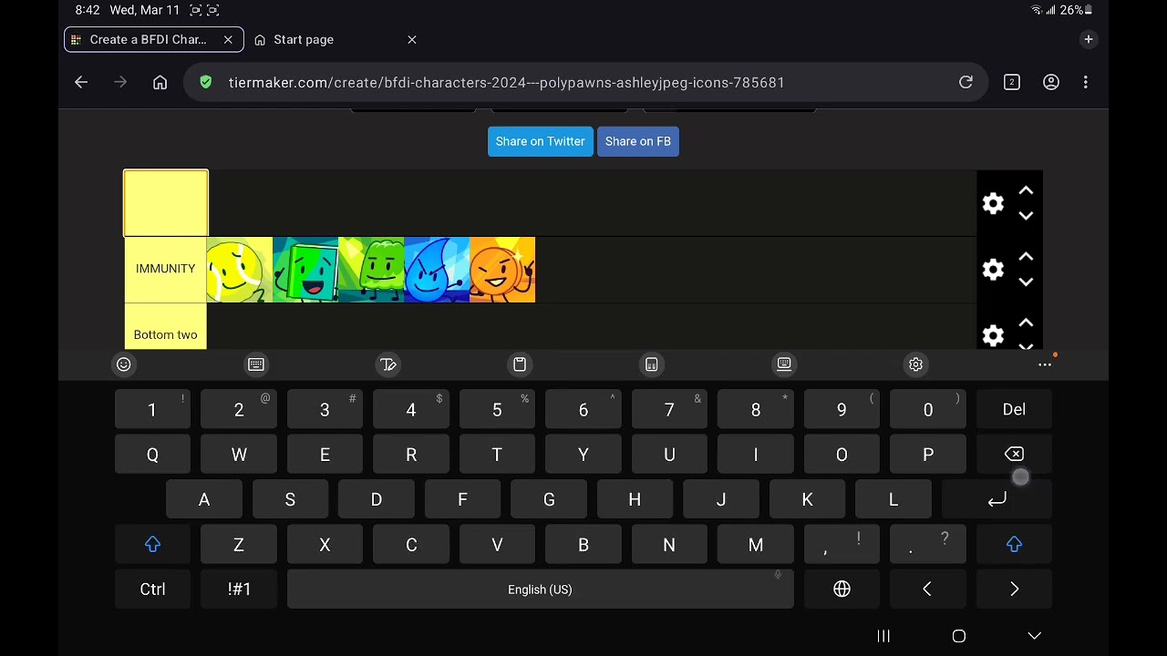Open the emoji picker on keyboard toolbar
This screenshot has width=1167, height=656.
tap(124, 364)
